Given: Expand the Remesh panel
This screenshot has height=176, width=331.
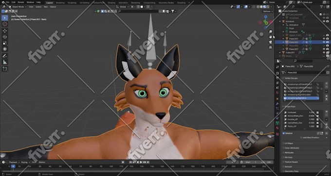Looking at the screenshot, I should click(288, 166).
